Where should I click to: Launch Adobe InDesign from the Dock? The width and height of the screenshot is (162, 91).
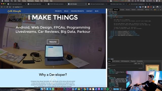click(62, 89)
